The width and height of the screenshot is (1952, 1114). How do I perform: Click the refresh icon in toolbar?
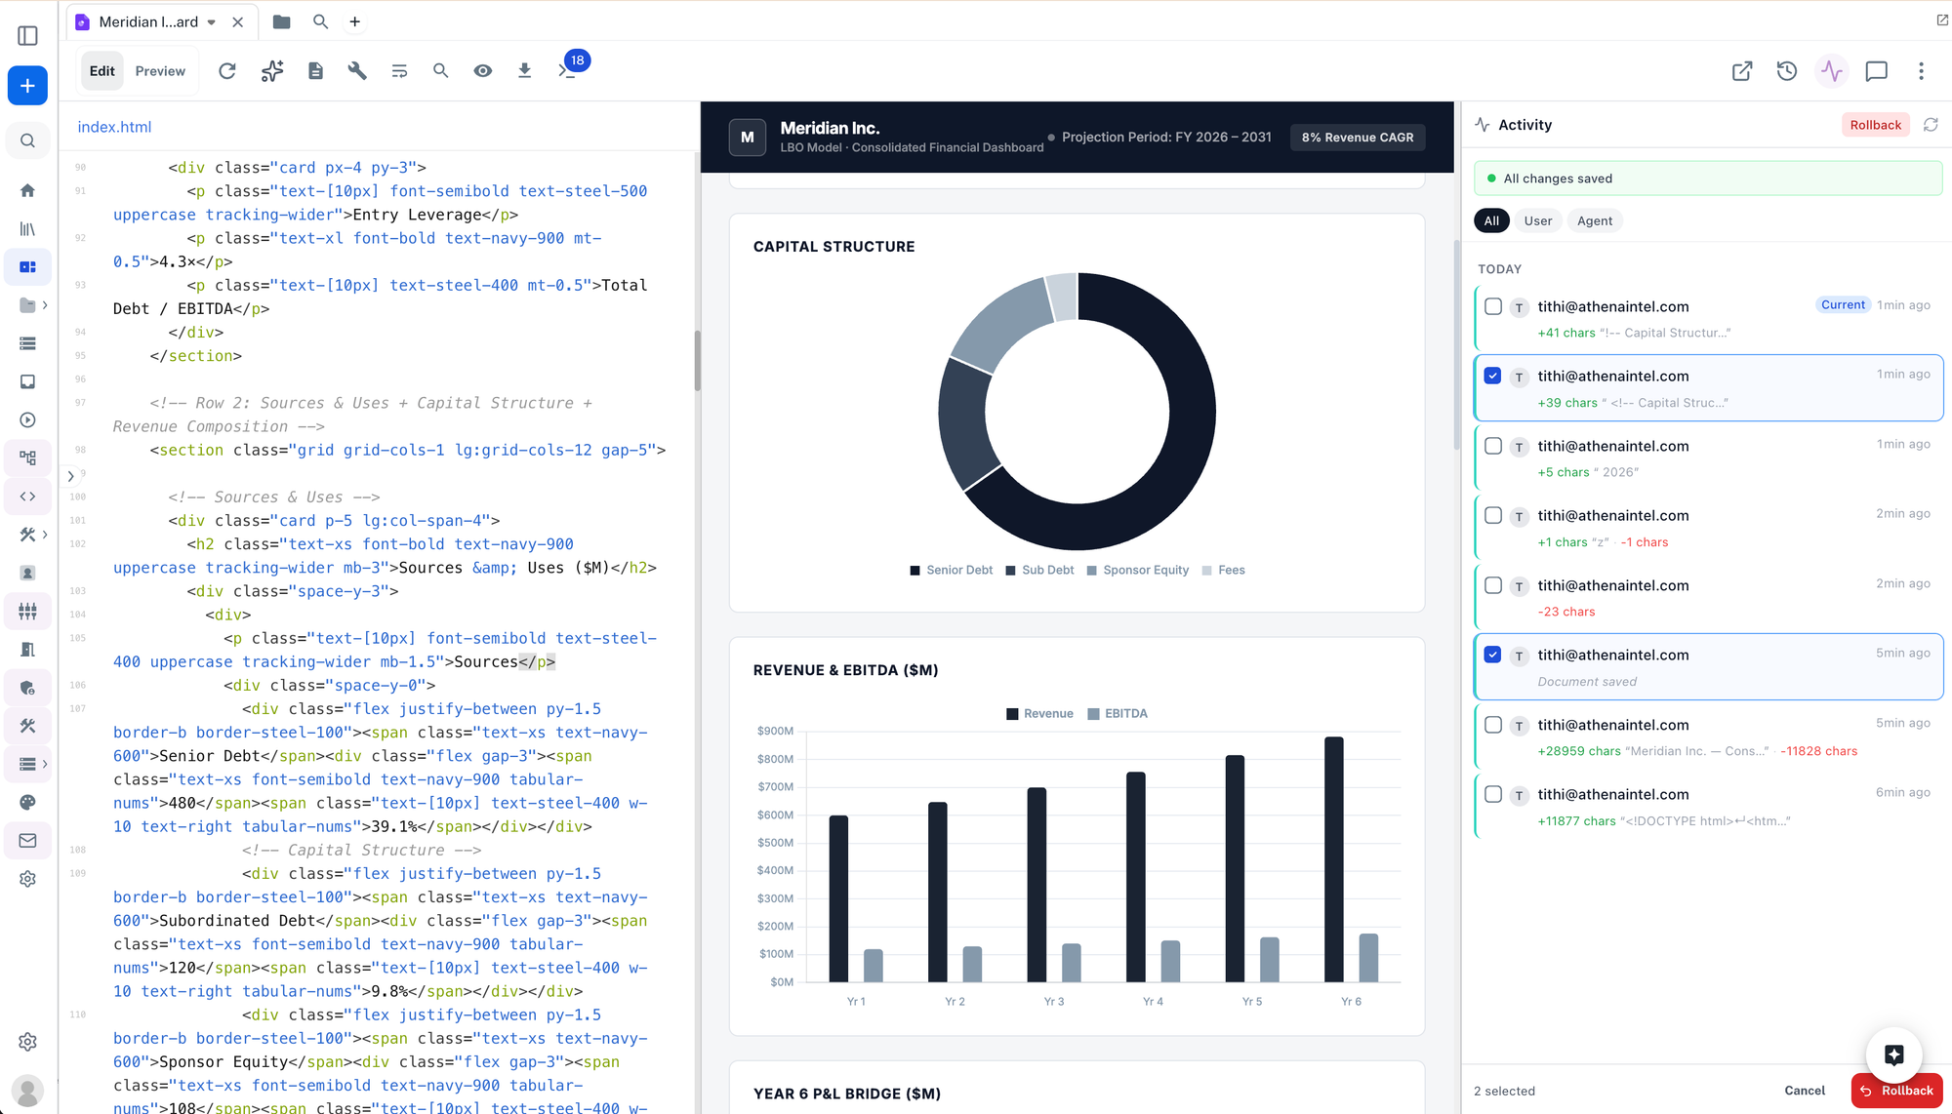[226, 70]
